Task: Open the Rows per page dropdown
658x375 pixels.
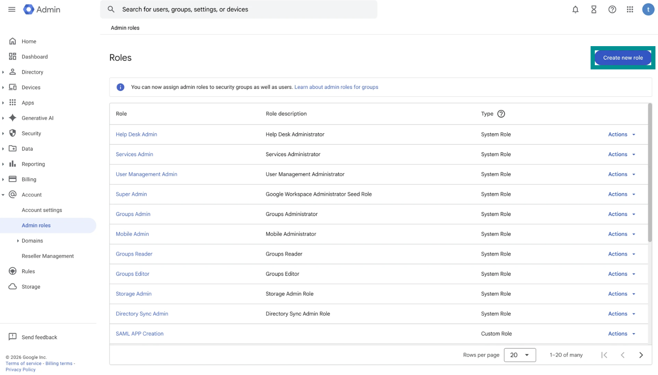Action: (x=520, y=355)
